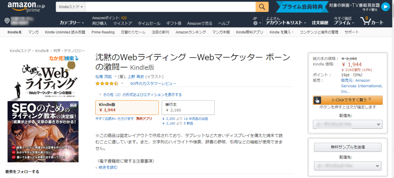The image size is (394, 178).
Task: Open the 日替わりセール tab
Action: coord(133,32)
